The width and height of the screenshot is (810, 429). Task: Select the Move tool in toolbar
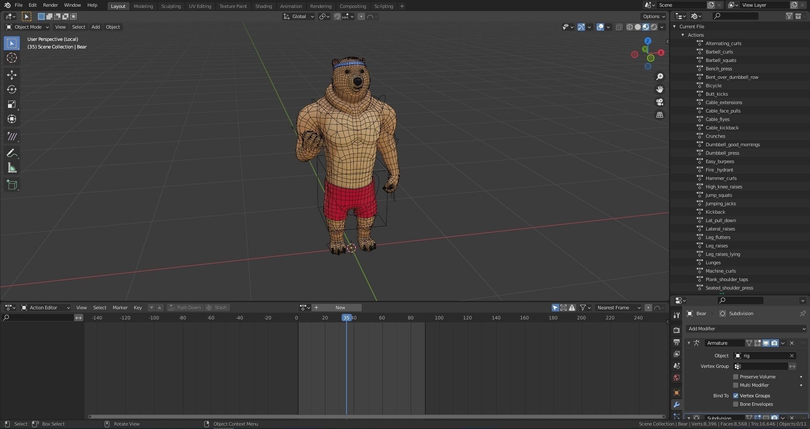pyautogui.click(x=12, y=75)
